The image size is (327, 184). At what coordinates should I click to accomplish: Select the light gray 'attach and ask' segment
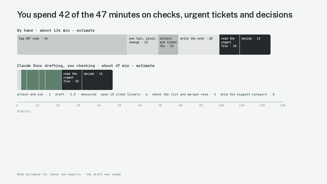pyautogui.click(x=19, y=80)
